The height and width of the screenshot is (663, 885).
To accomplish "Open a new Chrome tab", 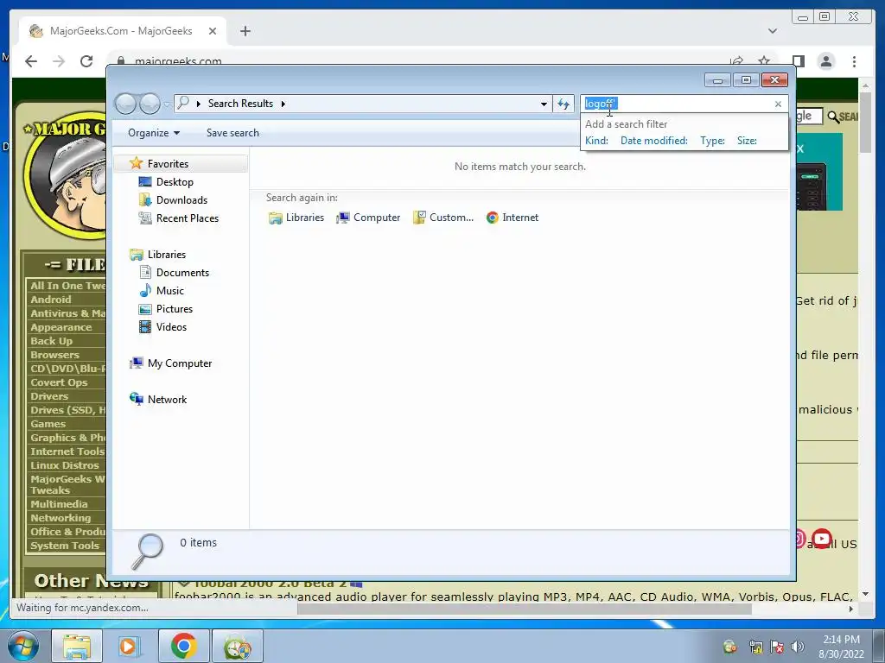I will tap(245, 31).
